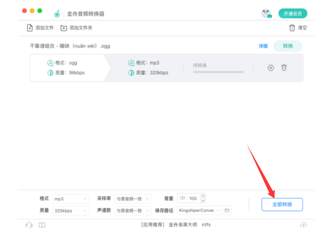The width and height of the screenshot is (315, 237).
Task: Click the target 质量: 320kbps quality icon
Action: [131, 73]
